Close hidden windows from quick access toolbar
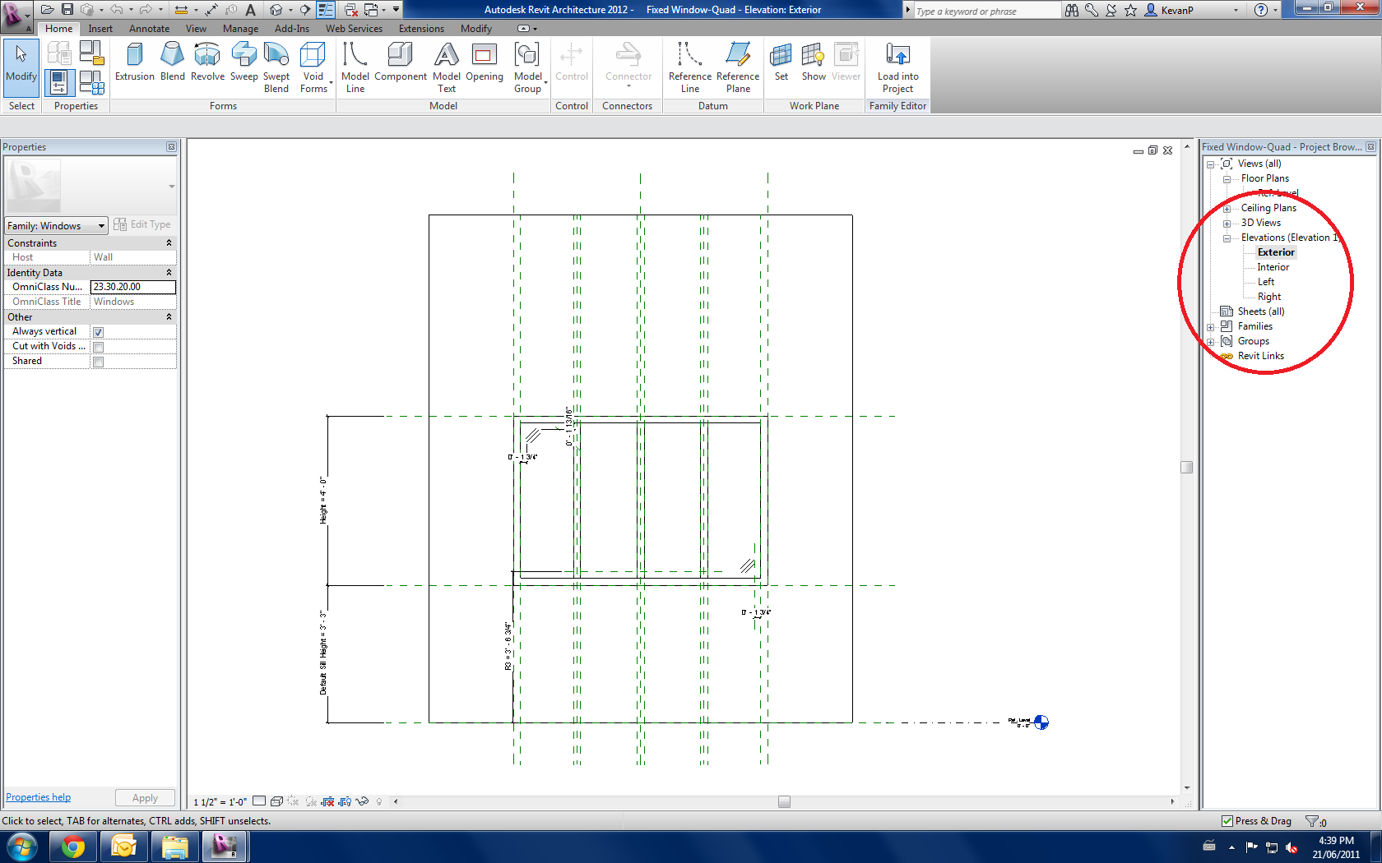 351,10
